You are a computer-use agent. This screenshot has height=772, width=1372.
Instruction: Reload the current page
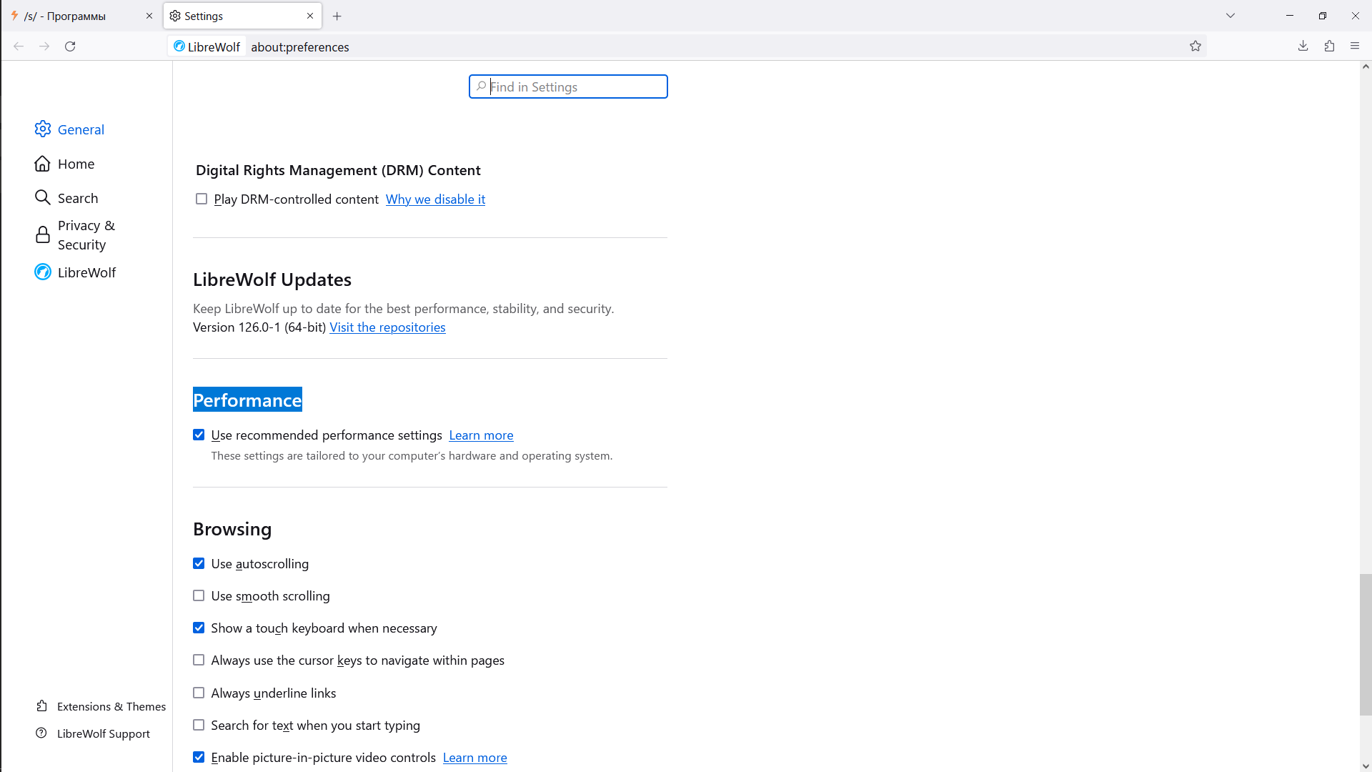pyautogui.click(x=70, y=46)
